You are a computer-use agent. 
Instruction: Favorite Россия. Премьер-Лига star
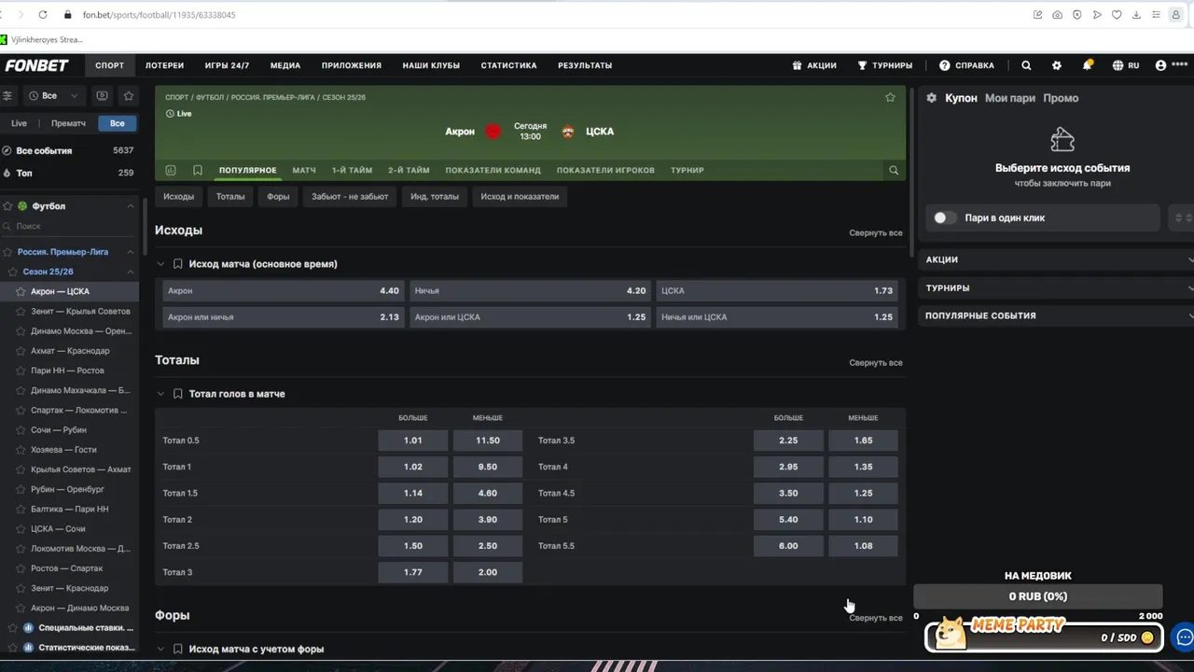[x=7, y=252]
